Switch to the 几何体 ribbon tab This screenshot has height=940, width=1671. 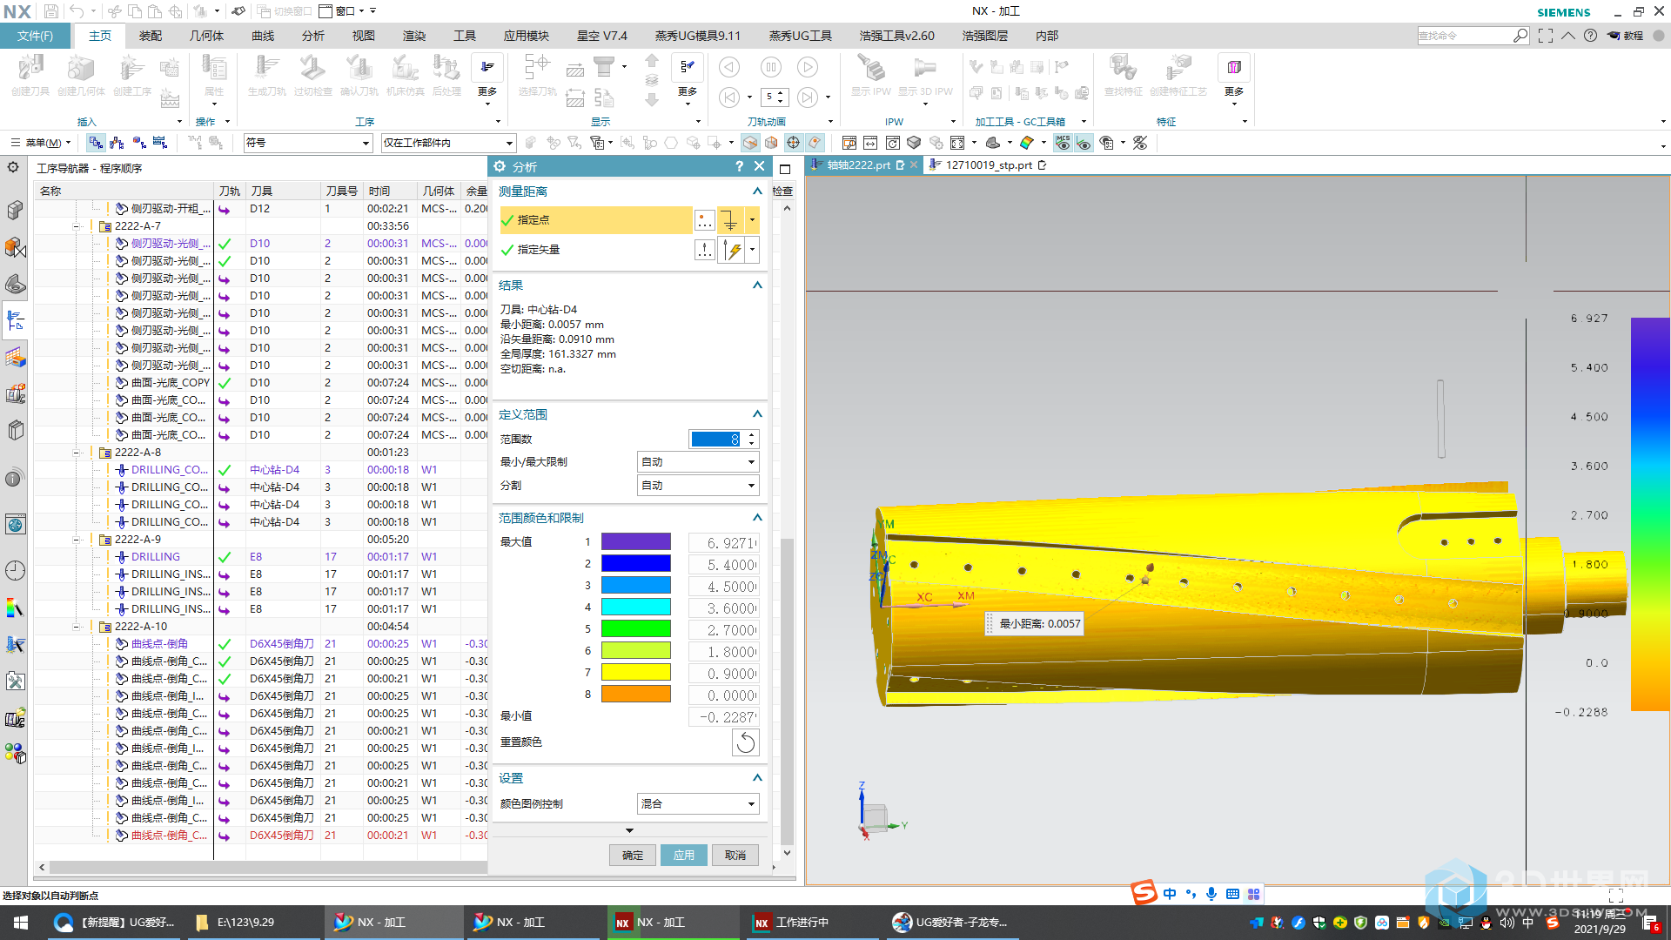pos(206,36)
